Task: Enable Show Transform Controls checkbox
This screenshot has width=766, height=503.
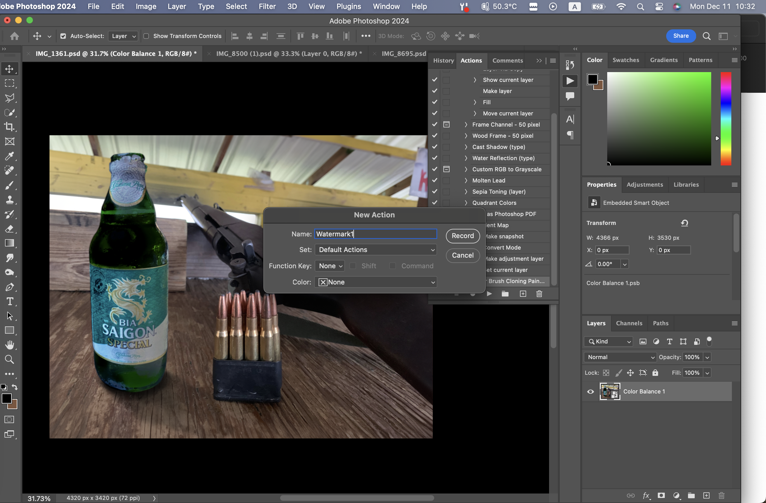Action: pos(146,36)
